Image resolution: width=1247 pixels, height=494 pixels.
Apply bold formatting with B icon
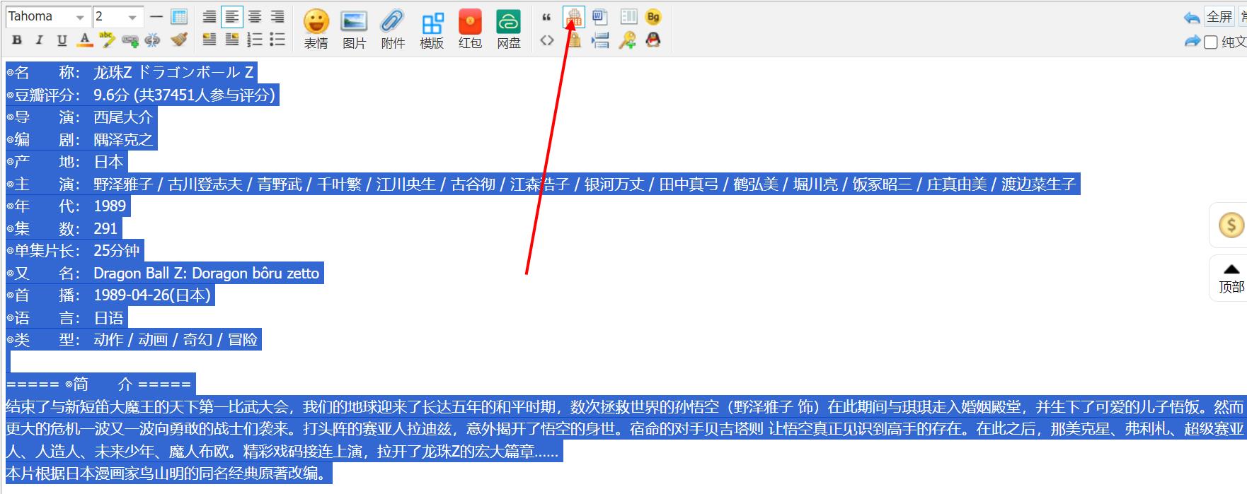click(17, 40)
